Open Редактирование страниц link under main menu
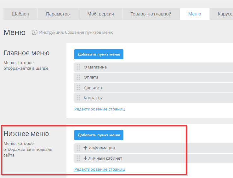This screenshot has width=233, height=178. (99, 109)
